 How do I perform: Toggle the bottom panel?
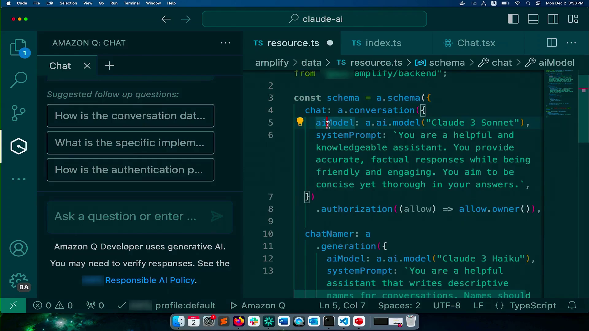point(533,19)
